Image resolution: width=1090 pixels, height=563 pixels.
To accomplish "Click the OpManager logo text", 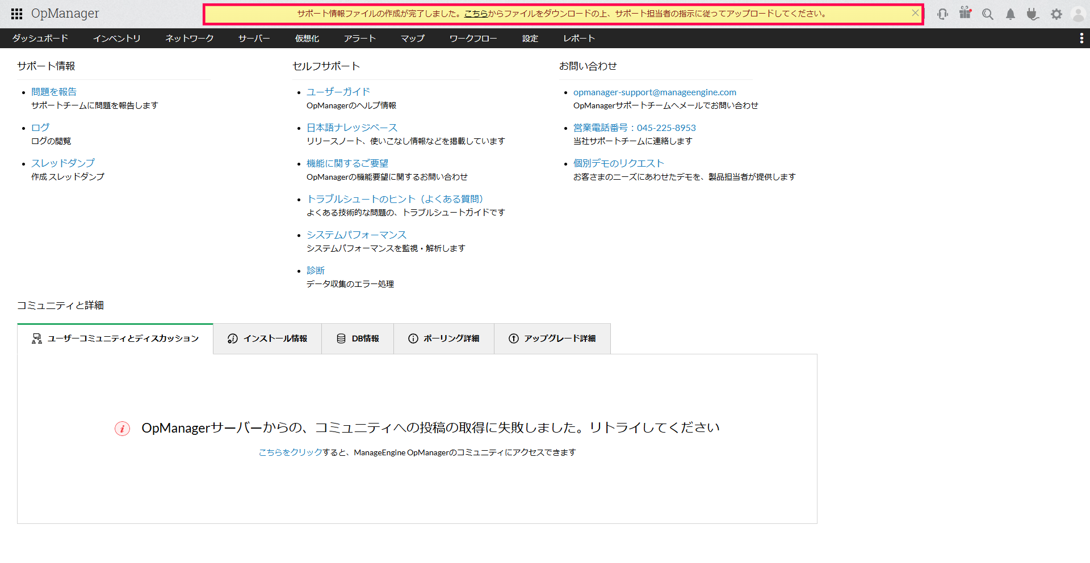I will coord(65,14).
